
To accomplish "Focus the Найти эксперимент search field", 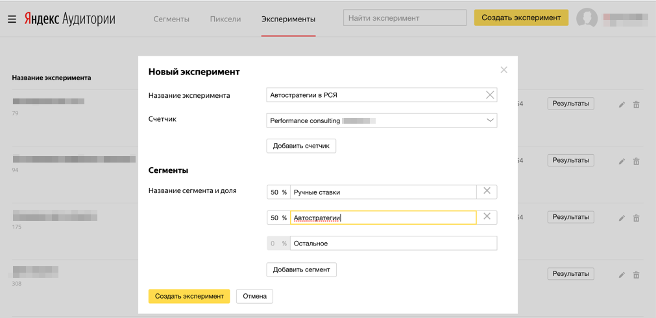I will tap(404, 18).
